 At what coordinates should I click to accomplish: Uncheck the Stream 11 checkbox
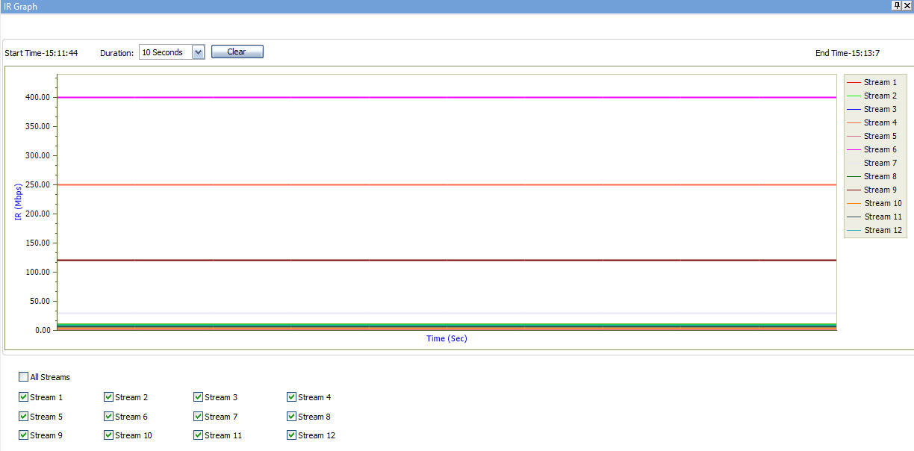(x=199, y=435)
